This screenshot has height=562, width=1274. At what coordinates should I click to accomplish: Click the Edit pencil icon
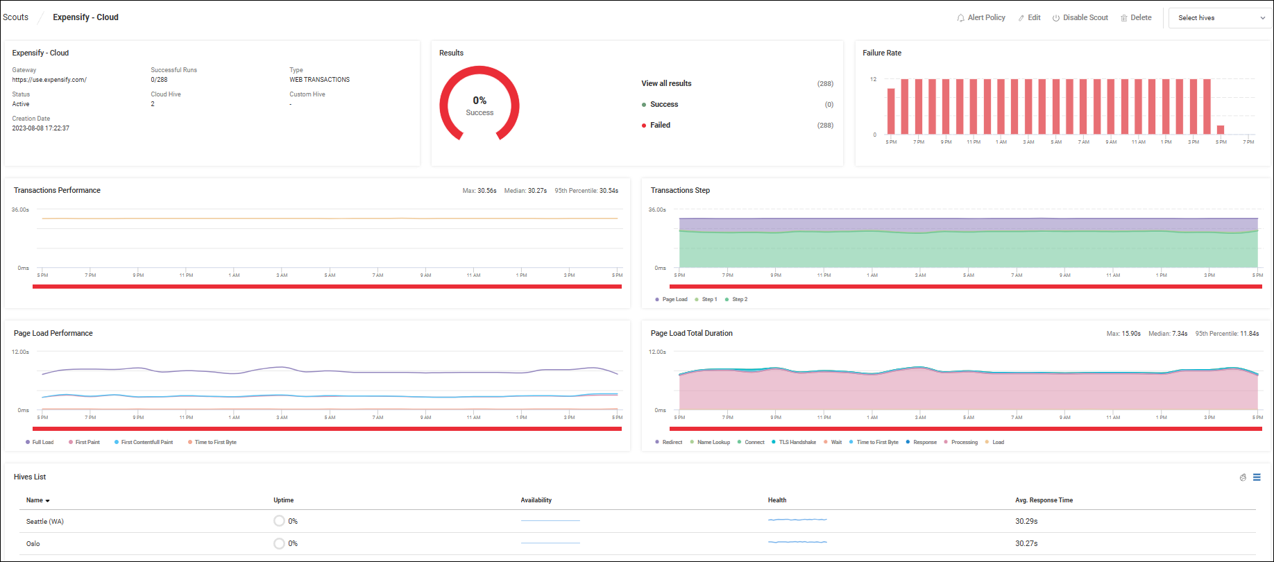1021,18
